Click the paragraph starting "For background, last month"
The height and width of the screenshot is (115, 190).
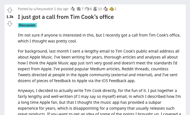coord(100,66)
